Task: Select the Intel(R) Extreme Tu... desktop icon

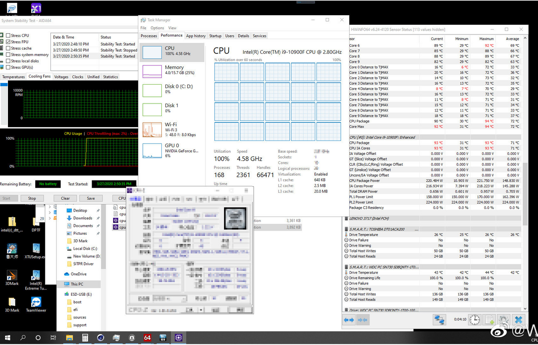Action: 36,280
